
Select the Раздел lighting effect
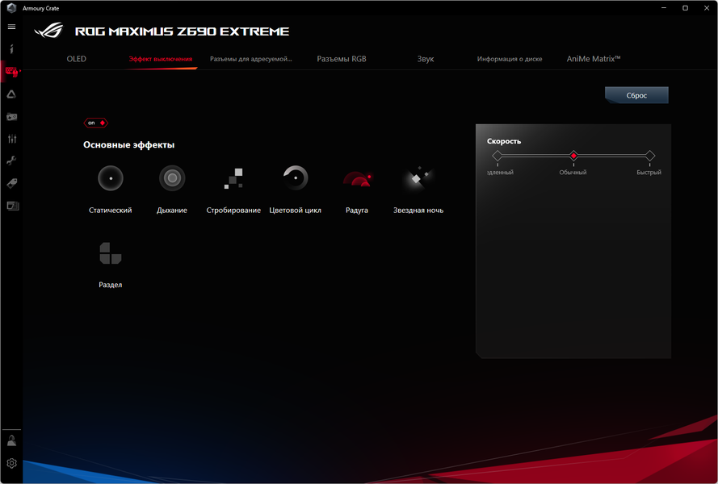[111, 265]
